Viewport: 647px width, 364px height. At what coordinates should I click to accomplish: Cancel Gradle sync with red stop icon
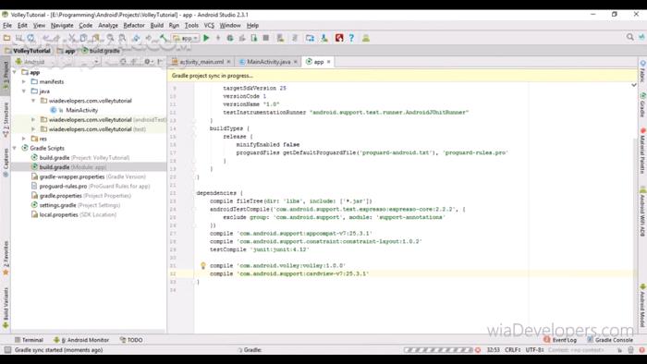click(x=478, y=350)
